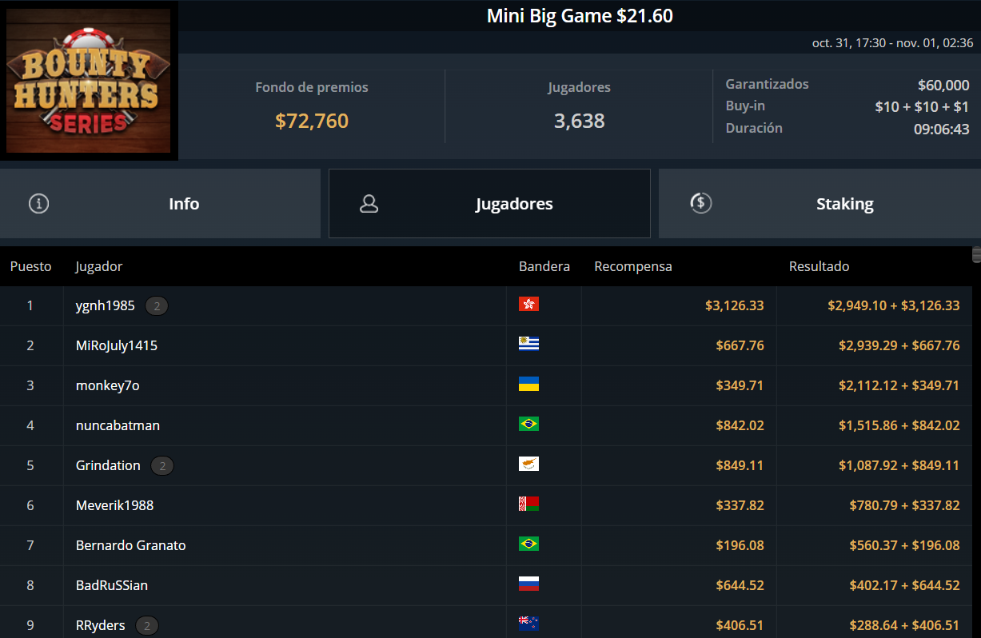Click result $1,087.92 + $849.11

[x=899, y=465]
